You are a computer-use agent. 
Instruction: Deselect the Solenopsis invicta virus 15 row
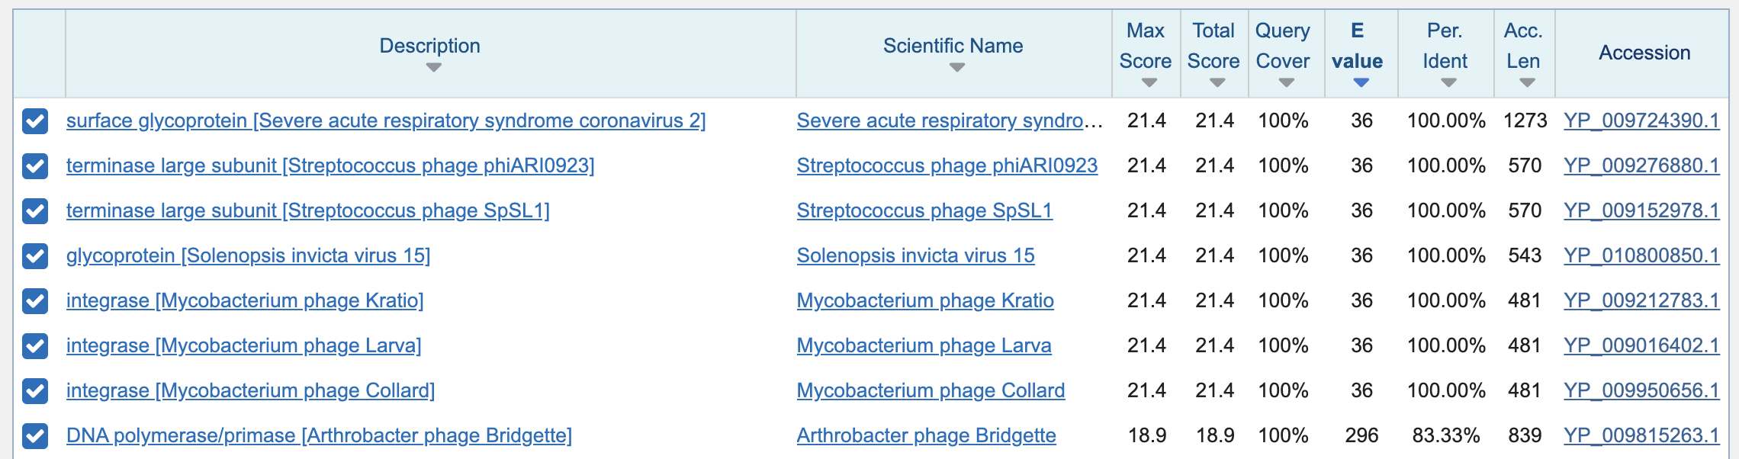(35, 256)
